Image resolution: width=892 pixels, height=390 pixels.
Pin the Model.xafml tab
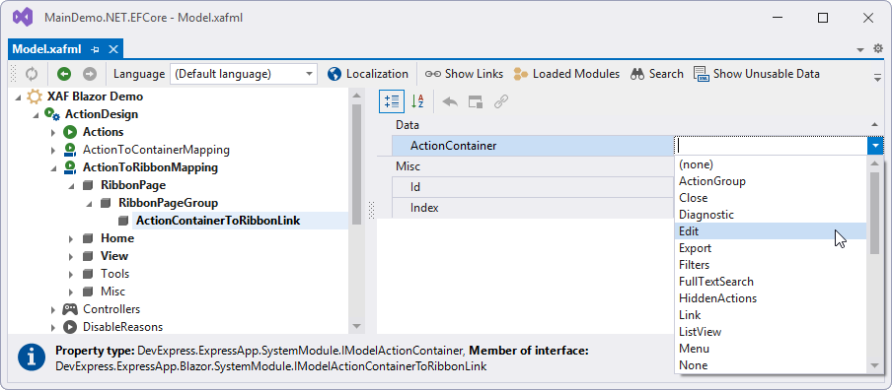click(95, 49)
